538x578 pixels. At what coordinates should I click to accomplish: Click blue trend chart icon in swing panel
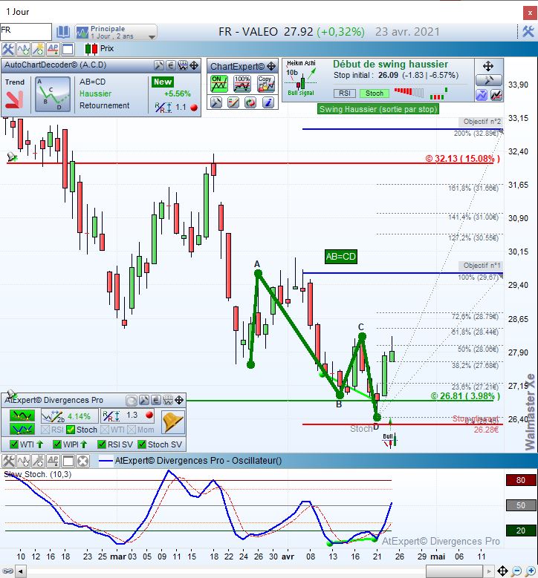[482, 95]
